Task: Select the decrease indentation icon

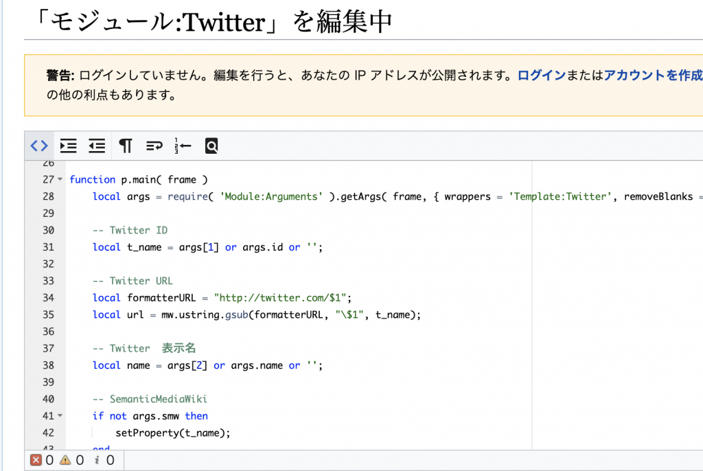Action: click(96, 146)
